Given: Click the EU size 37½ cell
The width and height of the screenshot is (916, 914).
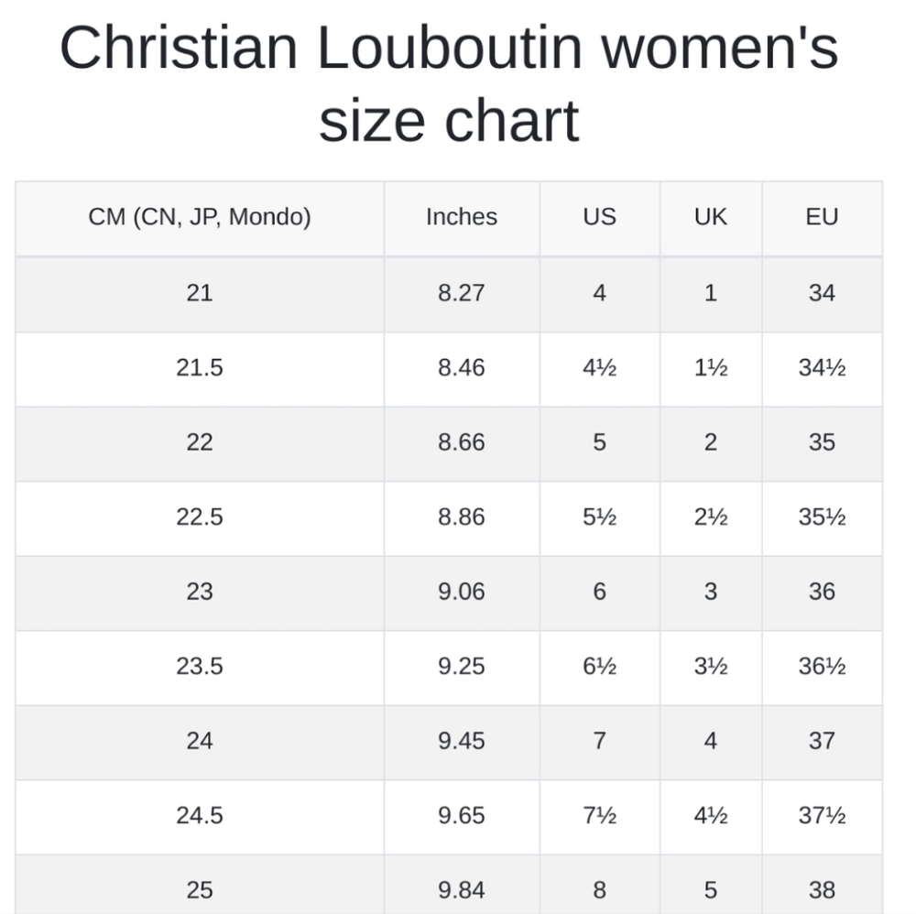Looking at the screenshot, I should coord(822,816).
